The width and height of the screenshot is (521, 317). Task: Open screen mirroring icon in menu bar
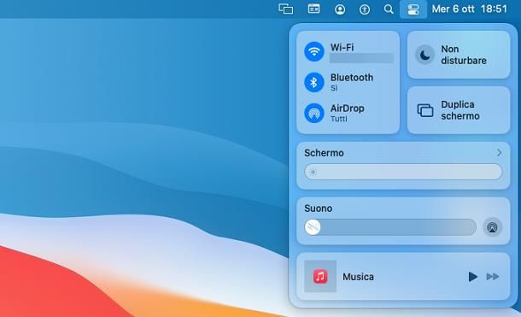286,9
